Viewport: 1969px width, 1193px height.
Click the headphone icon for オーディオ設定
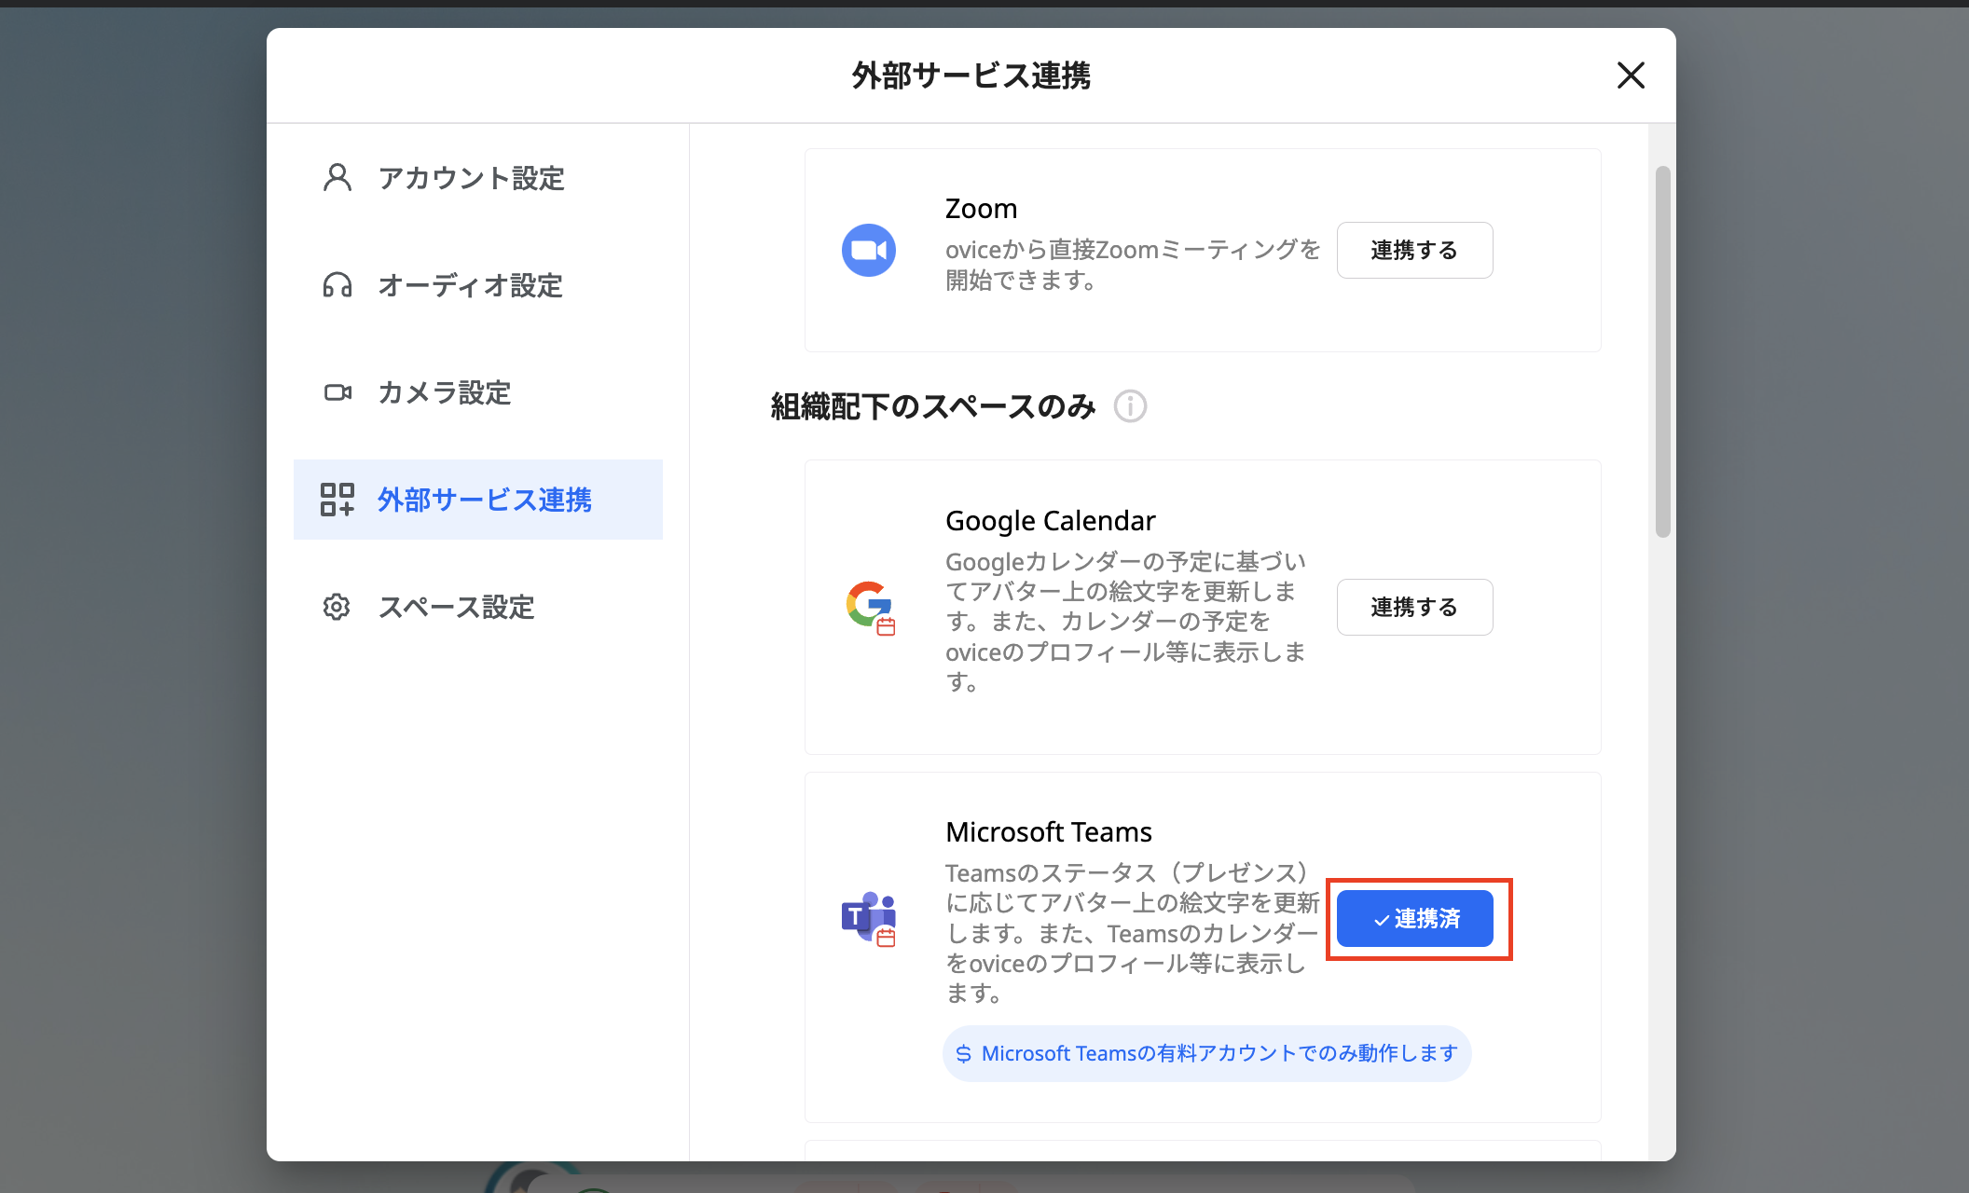(337, 286)
